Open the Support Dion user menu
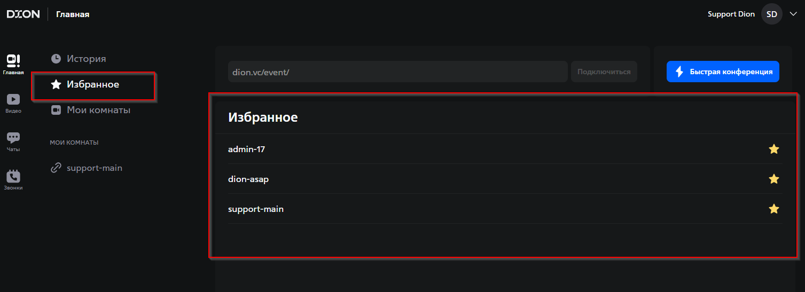Image resolution: width=805 pixels, height=292 pixels. pos(731,14)
